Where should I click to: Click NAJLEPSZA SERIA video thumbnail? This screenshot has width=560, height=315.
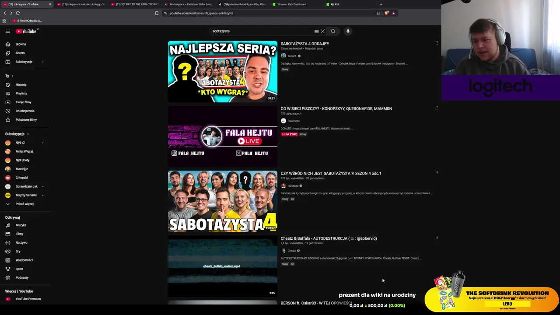[x=222, y=71]
